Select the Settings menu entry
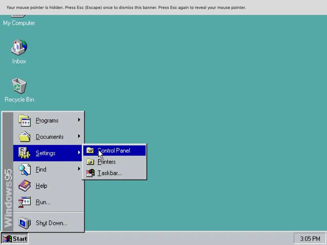This screenshot has width=327, height=245. pyautogui.click(x=48, y=153)
